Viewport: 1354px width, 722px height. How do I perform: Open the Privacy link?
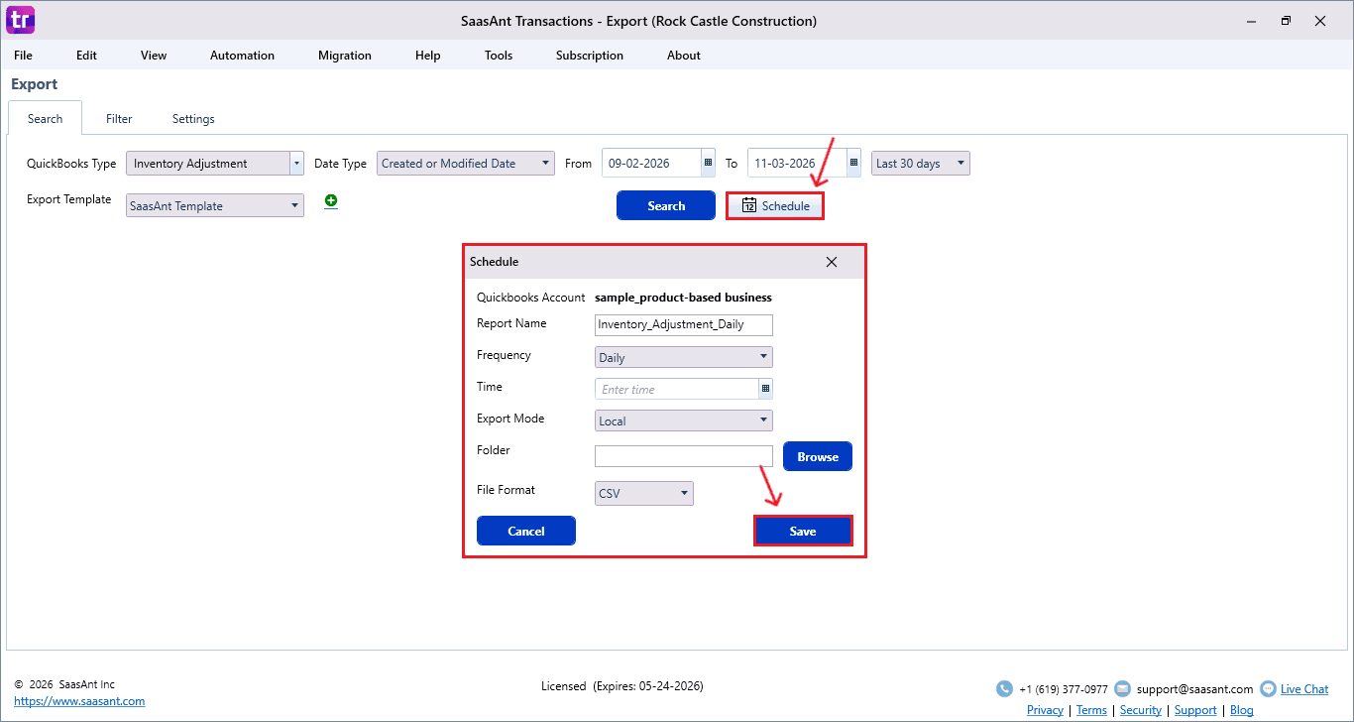[x=1045, y=710]
